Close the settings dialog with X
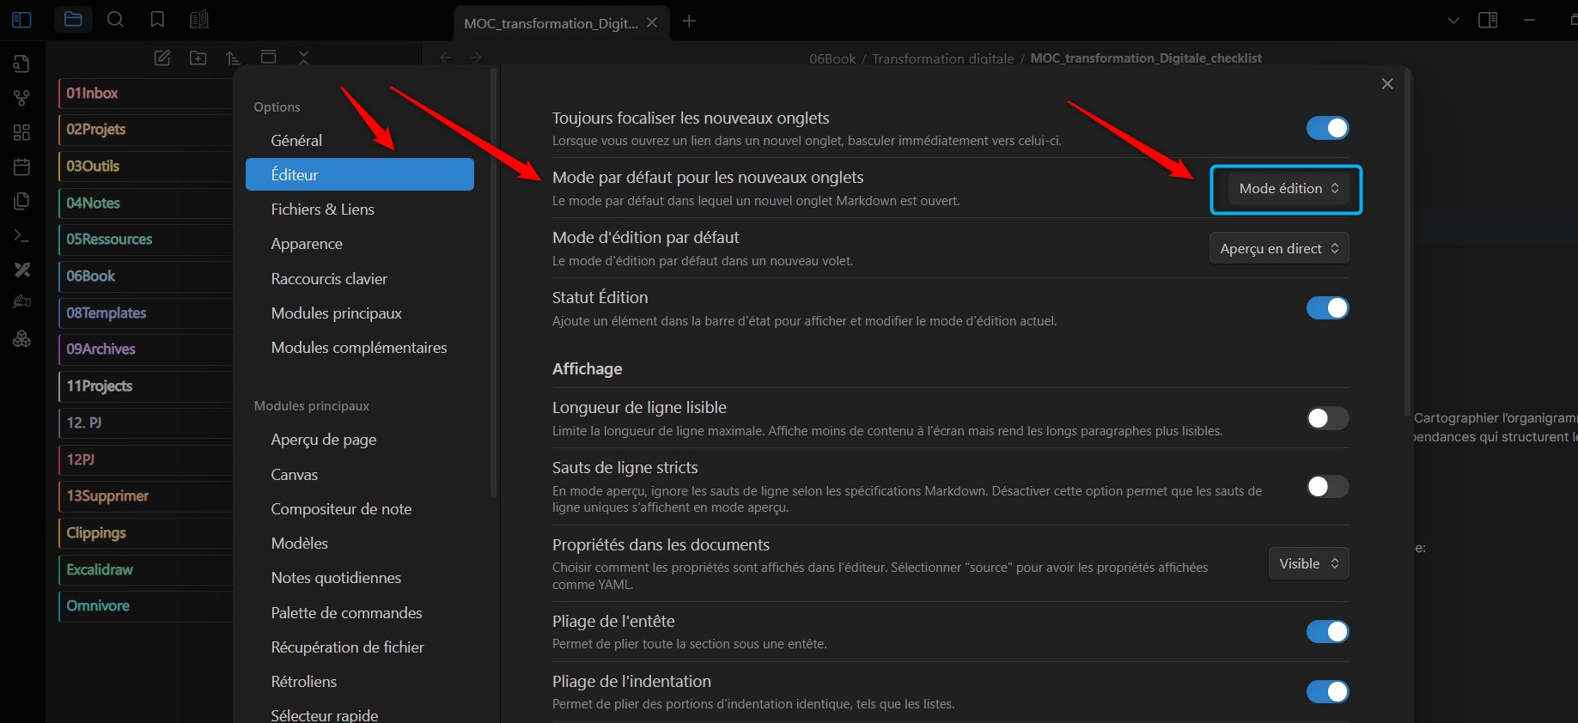This screenshot has width=1578, height=723. 1387,83
